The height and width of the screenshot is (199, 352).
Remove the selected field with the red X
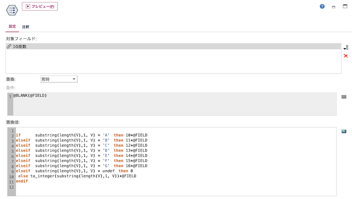[x=346, y=56]
